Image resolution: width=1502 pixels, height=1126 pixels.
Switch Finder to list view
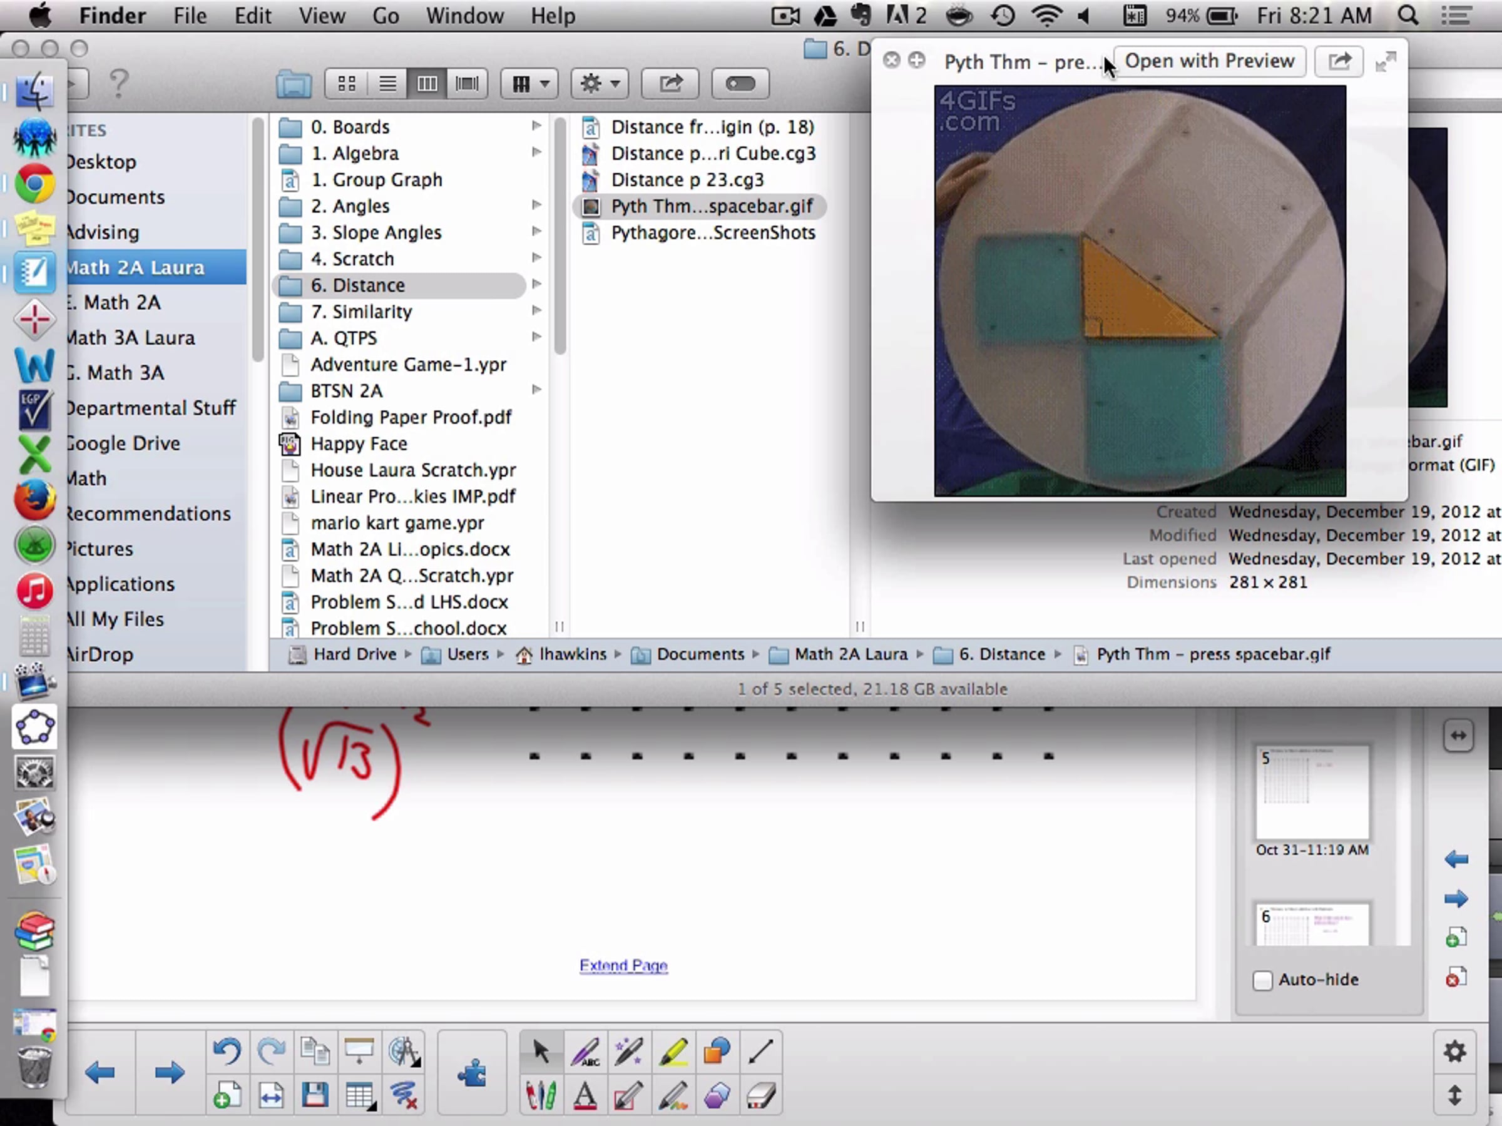[387, 83]
